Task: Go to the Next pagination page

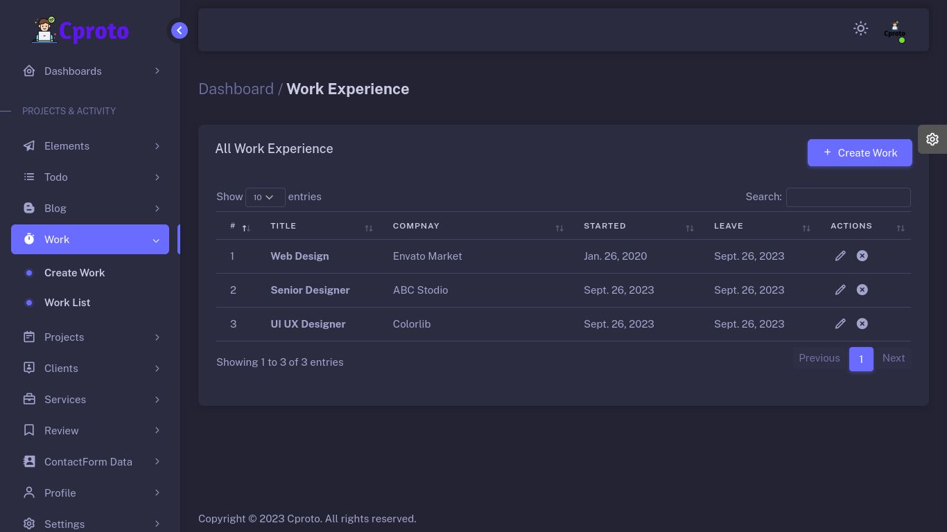Action: (x=893, y=358)
